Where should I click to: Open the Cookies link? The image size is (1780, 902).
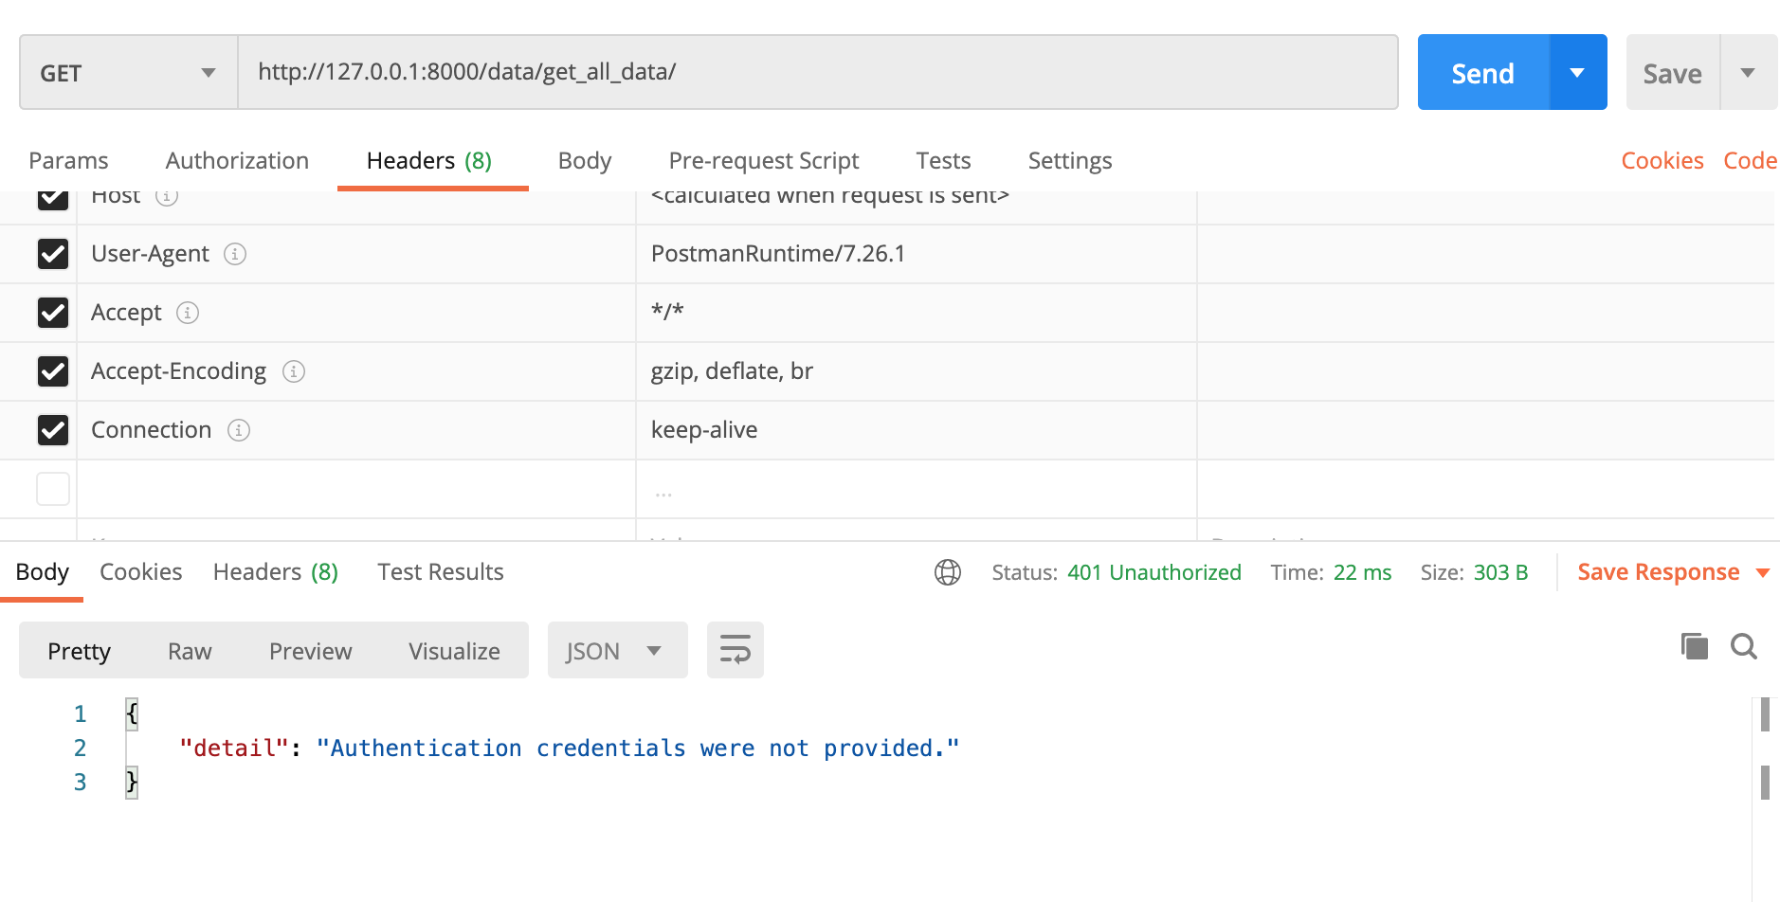click(1662, 161)
